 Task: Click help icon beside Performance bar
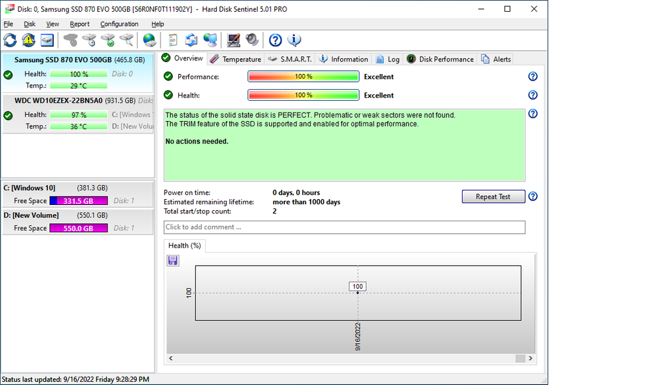coord(533,77)
